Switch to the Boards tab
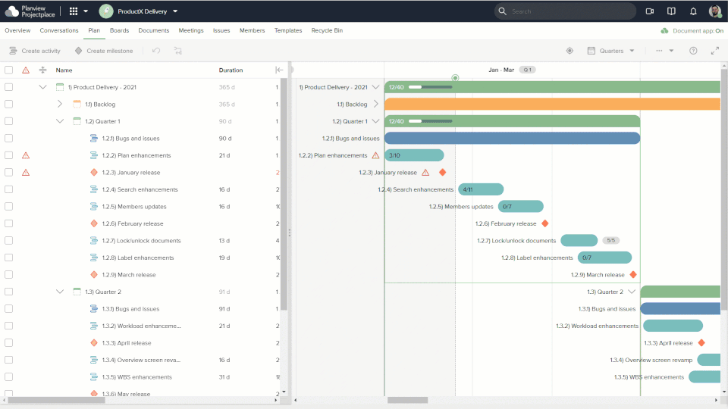This screenshot has height=409, width=728. (x=119, y=30)
